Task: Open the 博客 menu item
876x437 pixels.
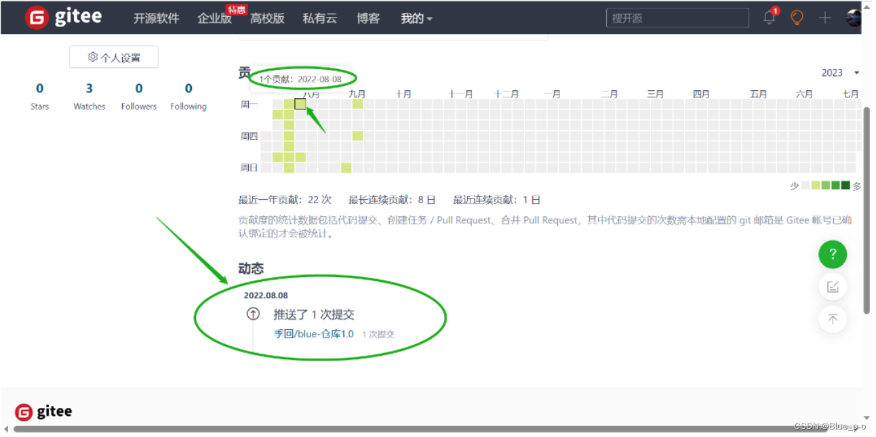Action: click(368, 18)
